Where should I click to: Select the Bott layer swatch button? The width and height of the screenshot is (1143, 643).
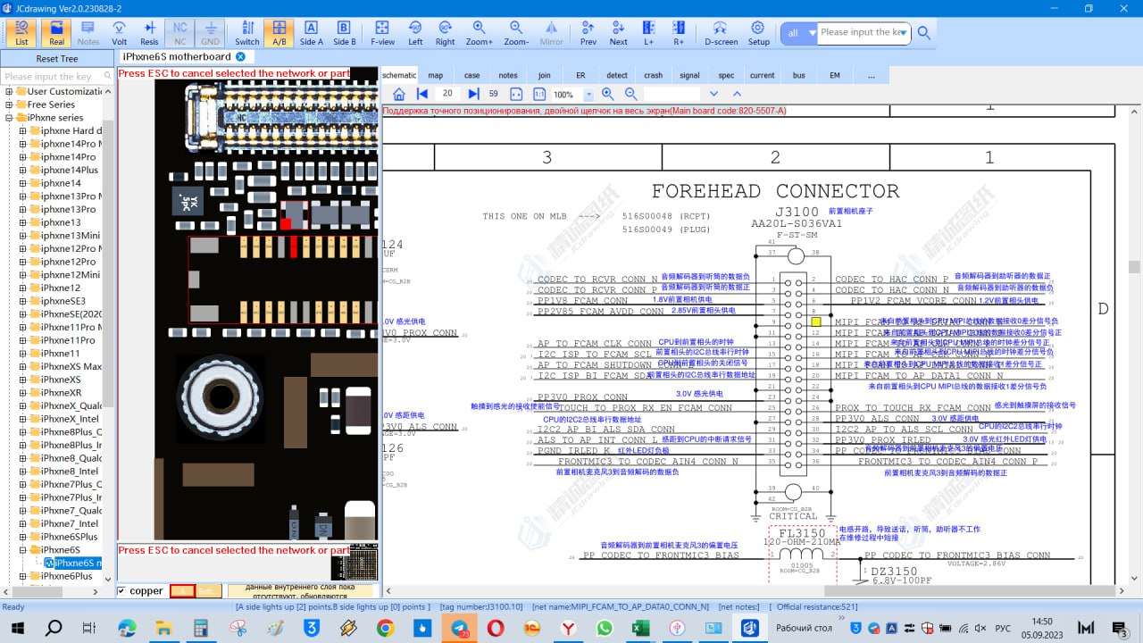click(208, 590)
